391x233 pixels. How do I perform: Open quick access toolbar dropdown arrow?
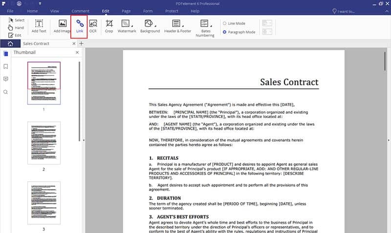(x=40, y=3)
